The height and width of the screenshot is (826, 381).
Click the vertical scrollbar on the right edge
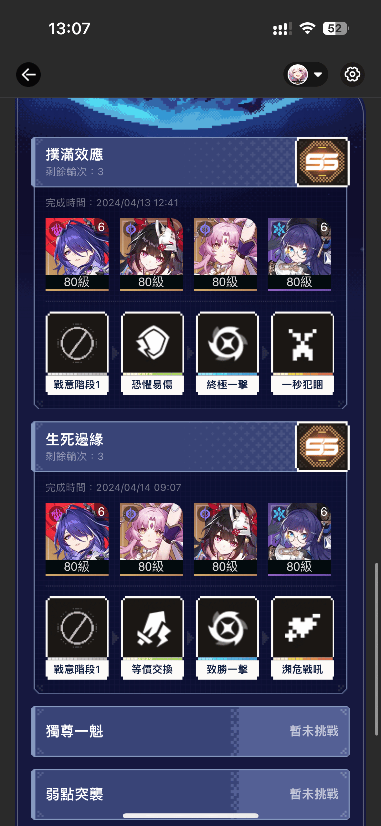coord(376,650)
